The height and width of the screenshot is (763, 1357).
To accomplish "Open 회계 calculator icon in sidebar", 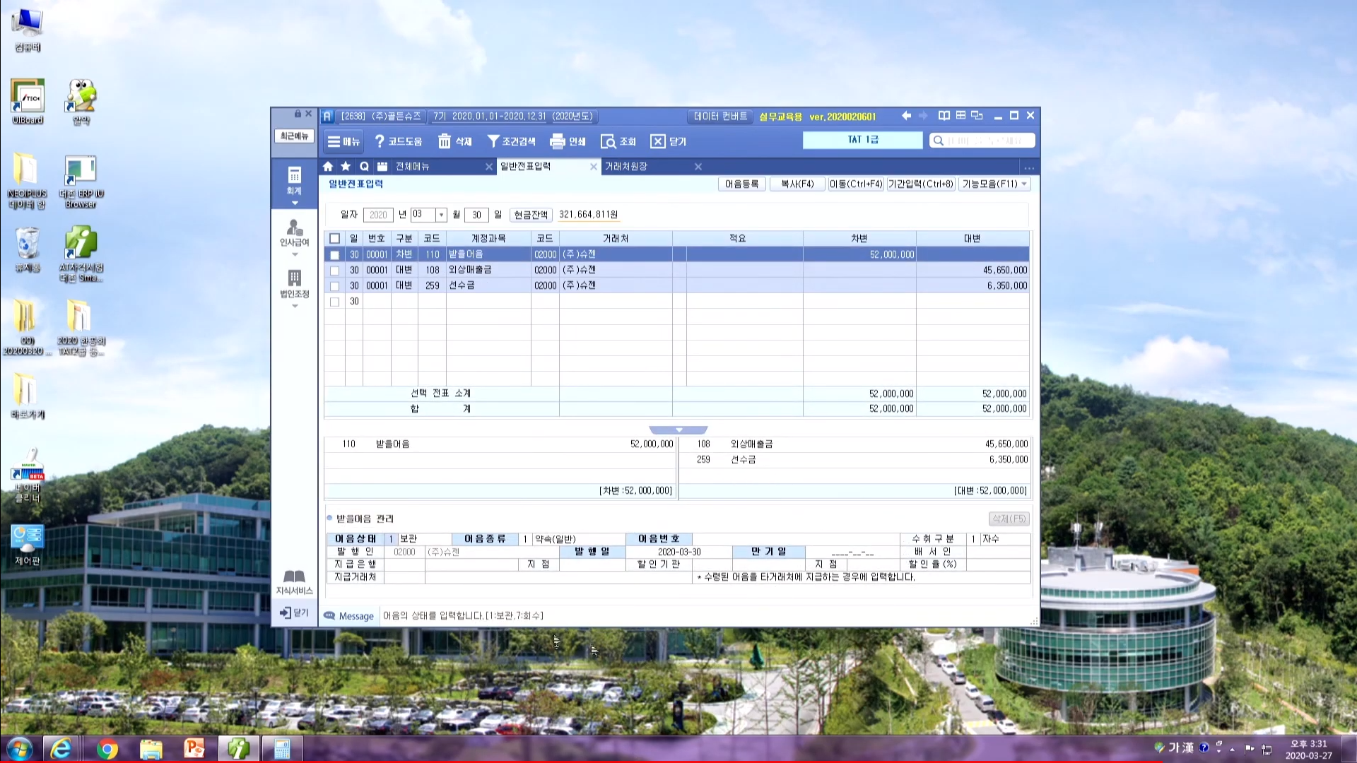I will [294, 175].
